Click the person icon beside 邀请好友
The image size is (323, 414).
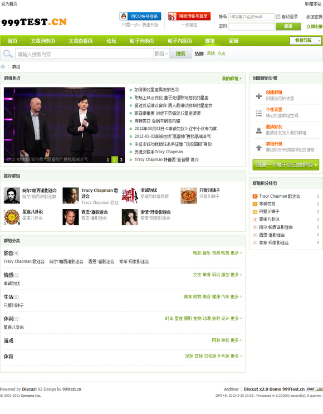(259, 130)
